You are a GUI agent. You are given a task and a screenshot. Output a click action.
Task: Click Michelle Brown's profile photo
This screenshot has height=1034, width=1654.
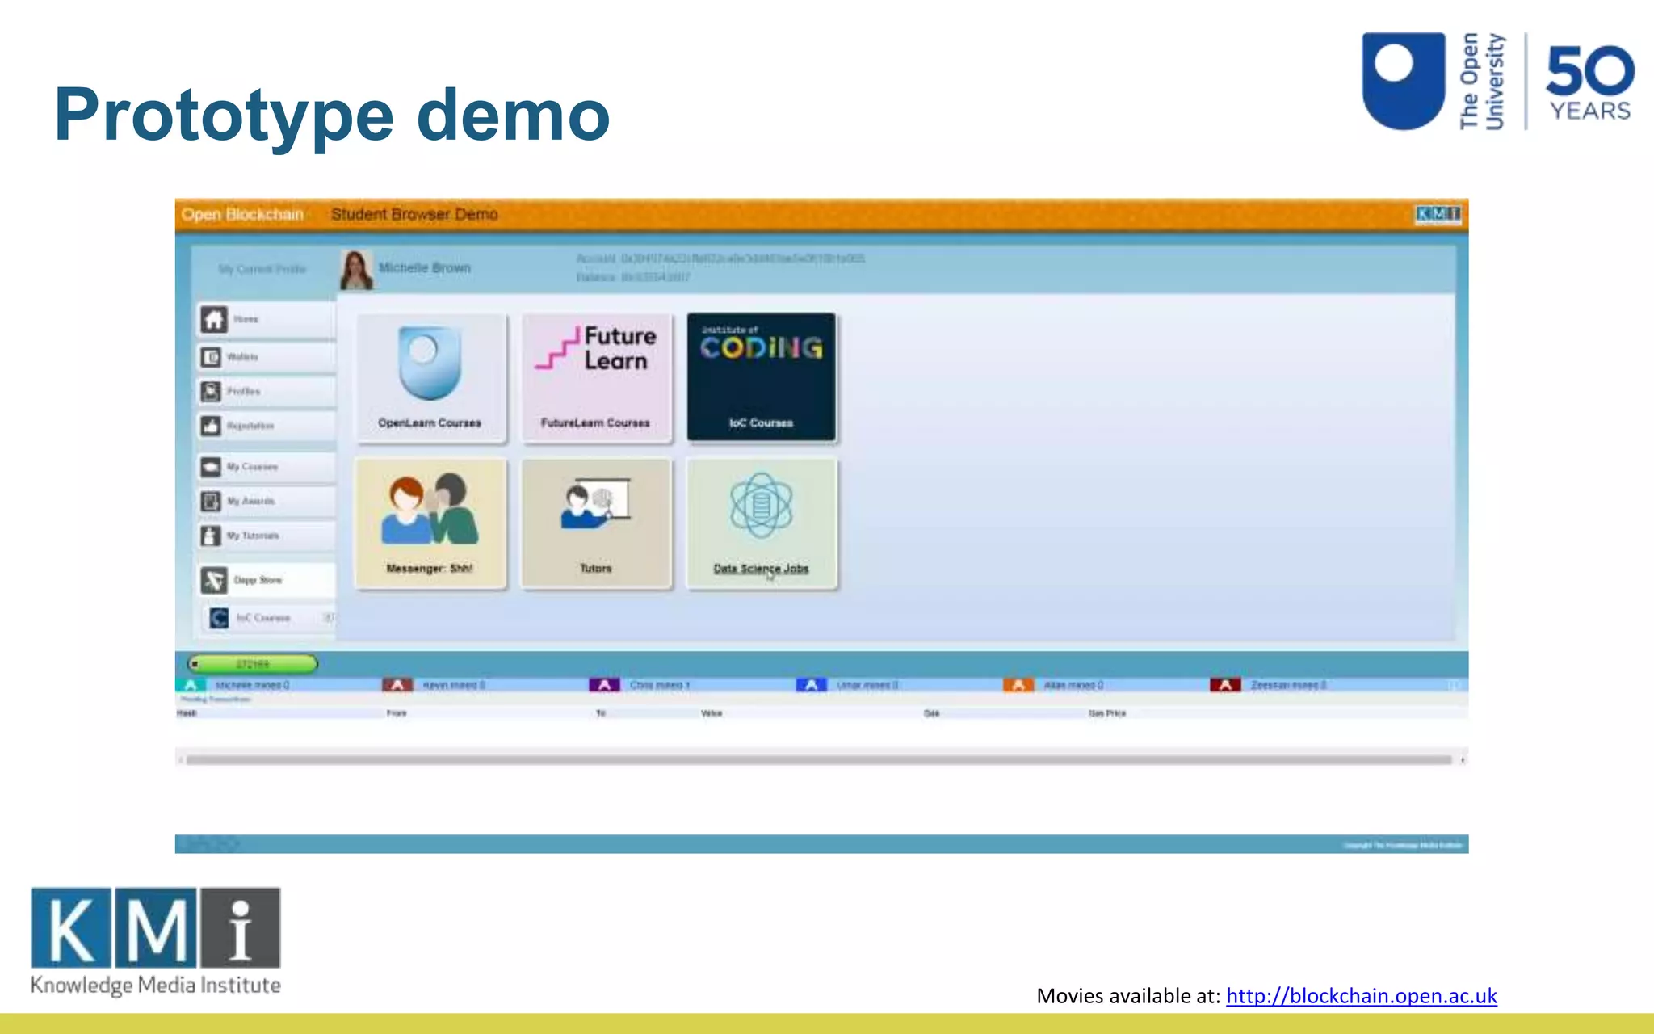click(x=356, y=270)
